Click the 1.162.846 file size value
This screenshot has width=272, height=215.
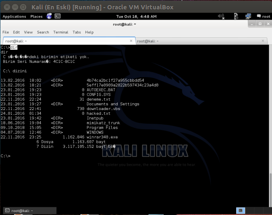point(74,137)
